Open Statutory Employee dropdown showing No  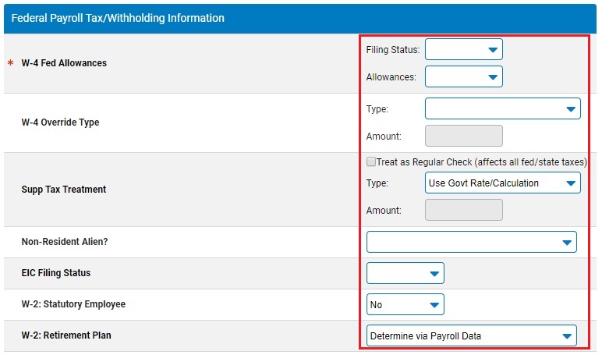[405, 304]
